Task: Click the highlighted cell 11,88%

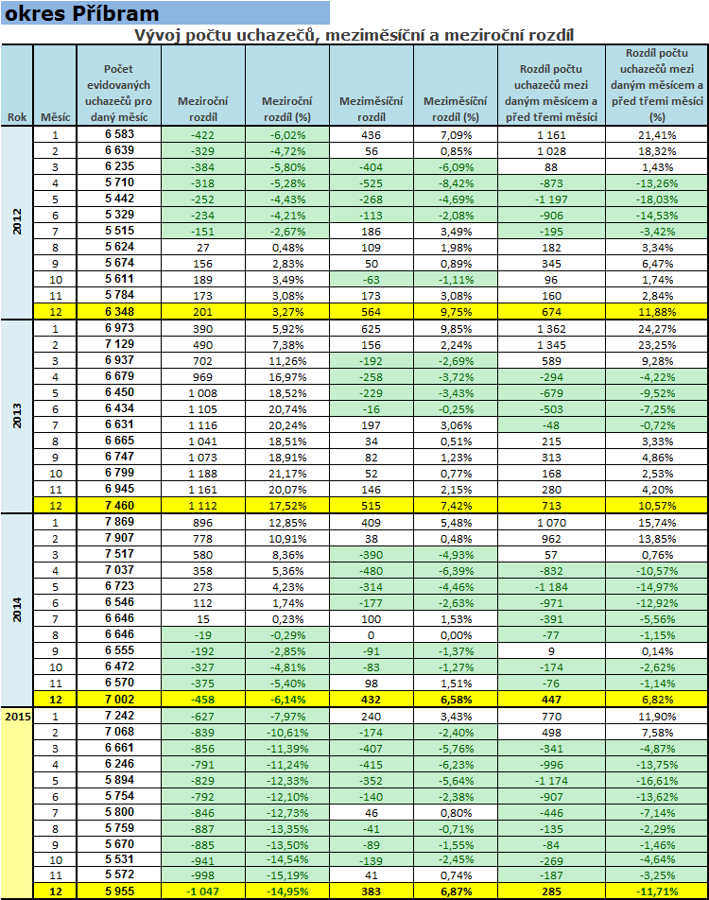Action: tap(657, 312)
